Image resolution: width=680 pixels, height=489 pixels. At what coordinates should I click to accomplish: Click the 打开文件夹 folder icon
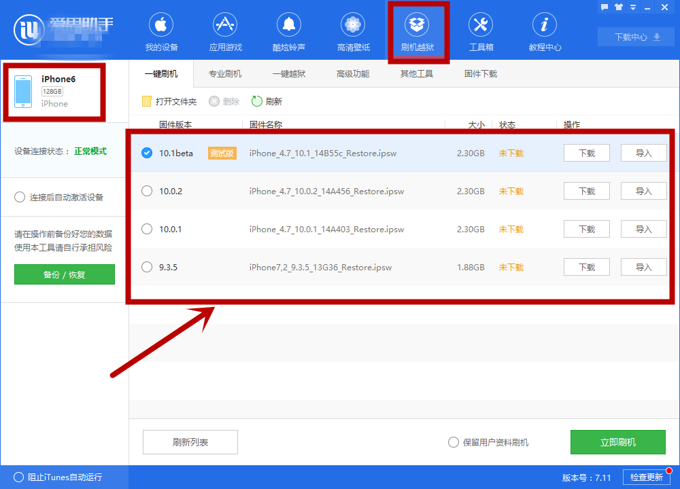[x=147, y=101]
